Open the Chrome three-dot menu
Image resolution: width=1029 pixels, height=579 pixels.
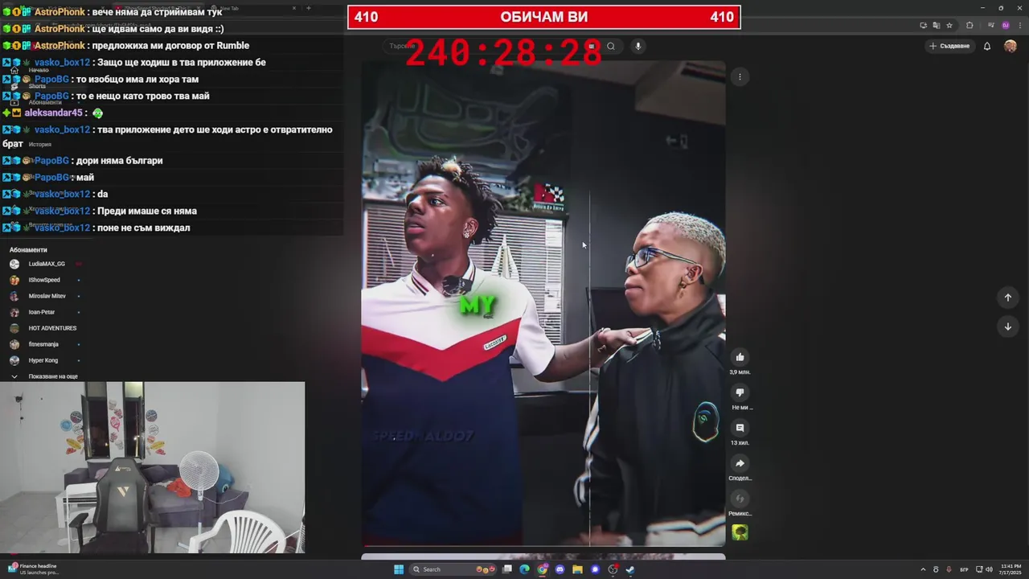coord(1019,25)
